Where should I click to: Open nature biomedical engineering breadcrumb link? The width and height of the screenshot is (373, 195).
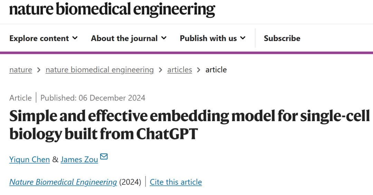pyautogui.click(x=100, y=70)
